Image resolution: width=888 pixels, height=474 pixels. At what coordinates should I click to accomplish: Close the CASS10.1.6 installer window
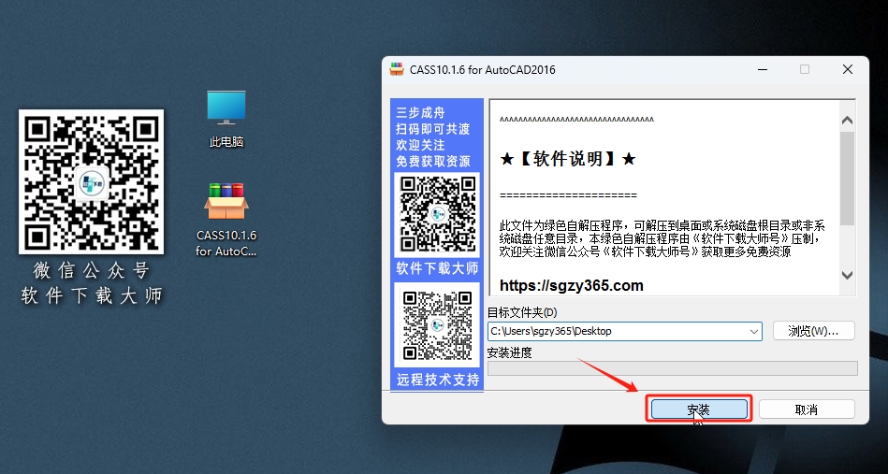[x=848, y=69]
